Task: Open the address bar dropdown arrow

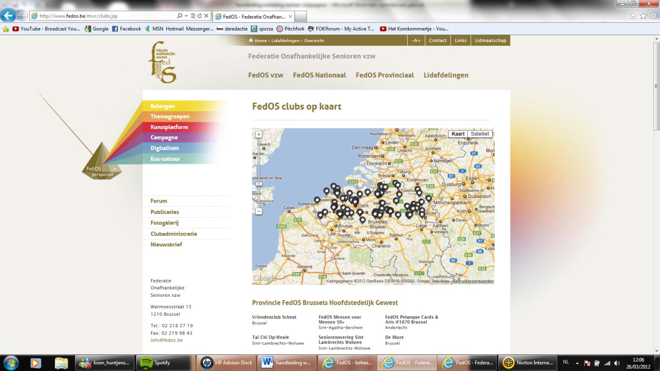Action: click(185, 16)
